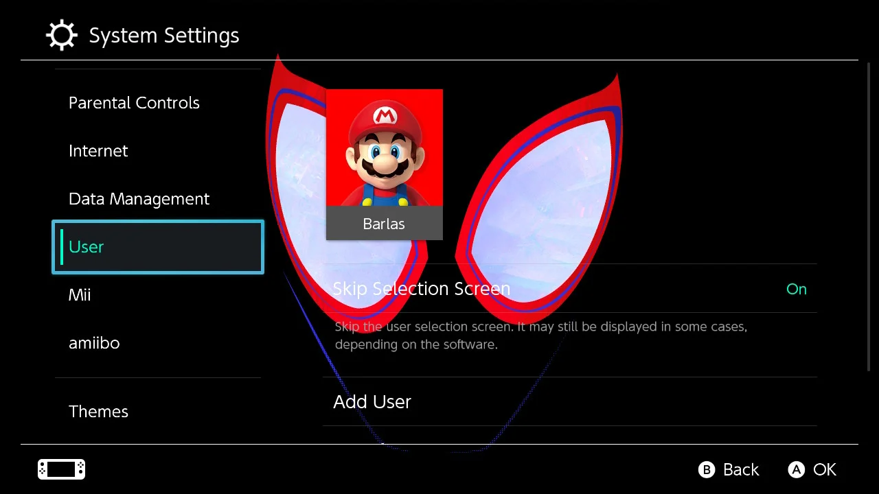The height and width of the screenshot is (494, 879).
Task: Click the Switch console controller icon
Action: coord(61,469)
